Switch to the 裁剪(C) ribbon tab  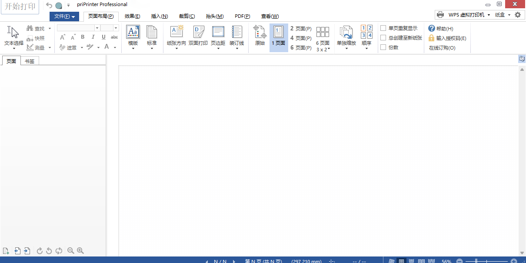tap(187, 17)
